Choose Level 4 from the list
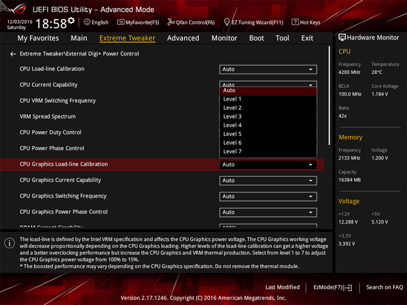This screenshot has height=305, width=407. click(x=268, y=125)
